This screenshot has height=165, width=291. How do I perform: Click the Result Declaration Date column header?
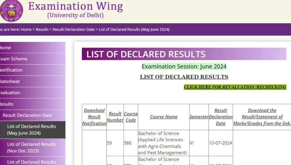(x=221, y=117)
